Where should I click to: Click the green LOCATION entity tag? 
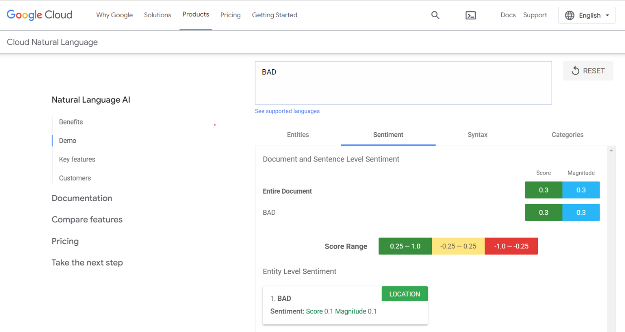(404, 294)
